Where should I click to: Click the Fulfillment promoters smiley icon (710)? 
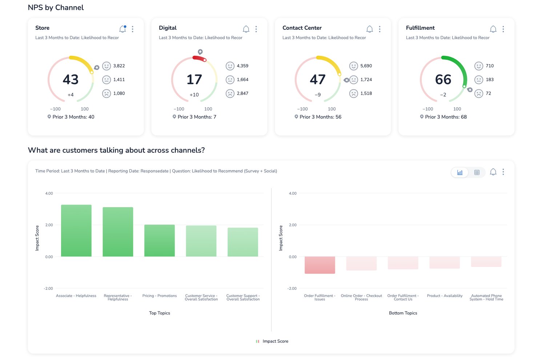[x=479, y=66]
